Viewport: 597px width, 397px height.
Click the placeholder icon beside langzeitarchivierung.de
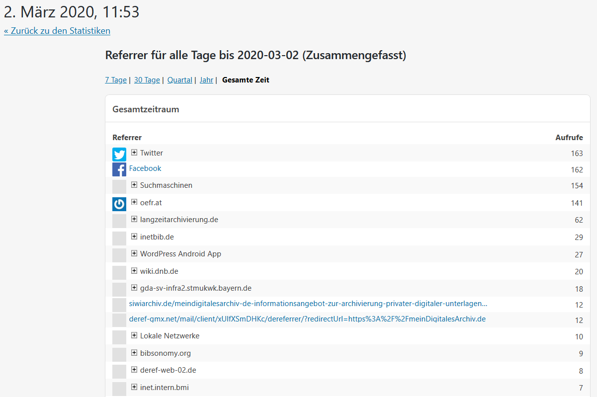tap(119, 221)
